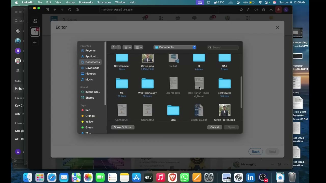
Task: Select the Girish_CV.pdf file
Action: click(199, 113)
